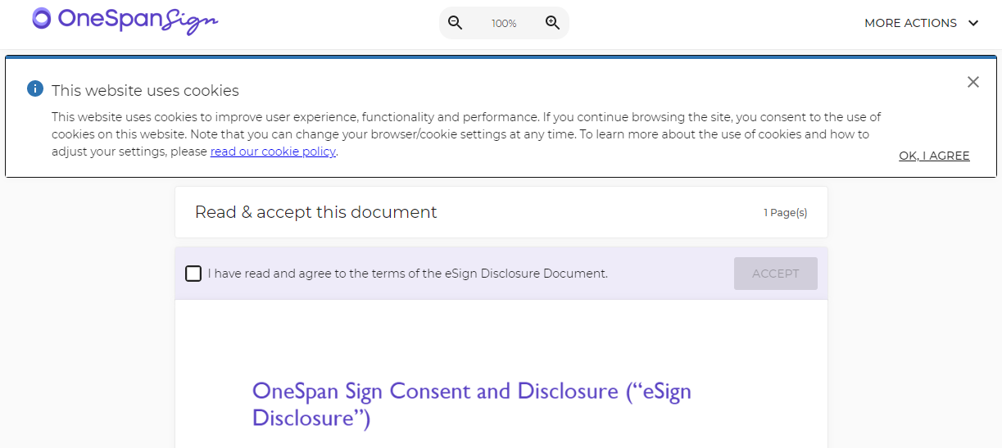The height and width of the screenshot is (448, 1002).
Task: Click the zoom in magnifier icon
Action: click(552, 23)
